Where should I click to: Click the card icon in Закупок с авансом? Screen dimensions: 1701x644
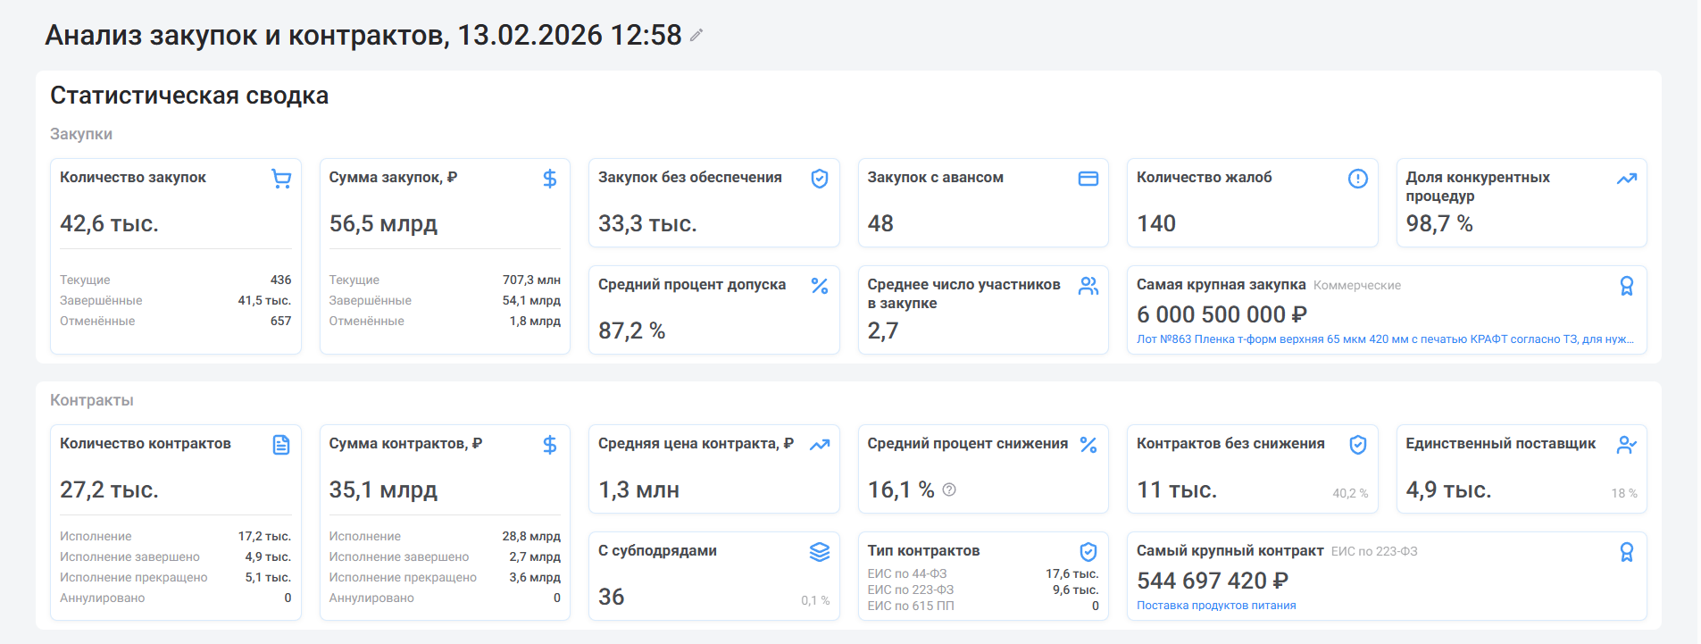coord(1088,179)
